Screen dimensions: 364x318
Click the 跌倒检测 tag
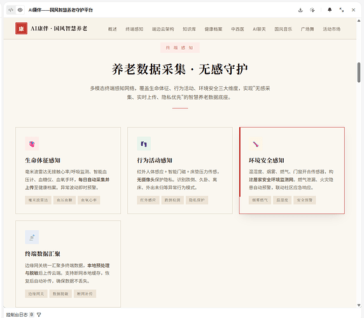pyautogui.click(x=172, y=200)
